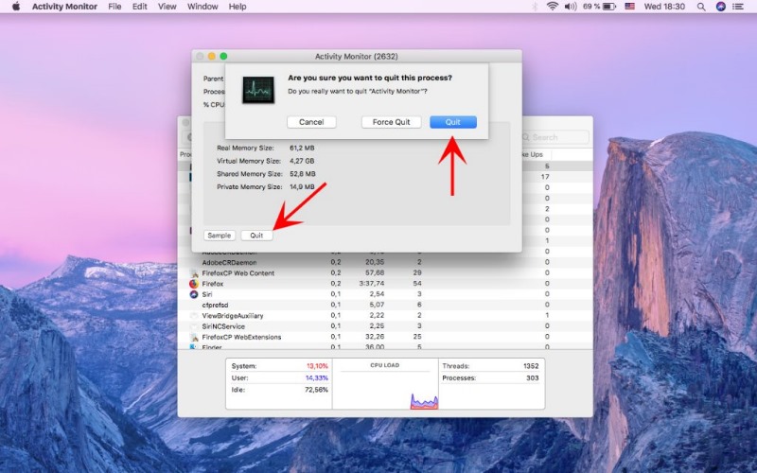757x473 pixels.
Task: Open the Activity Monitor app menu
Action: point(64,7)
